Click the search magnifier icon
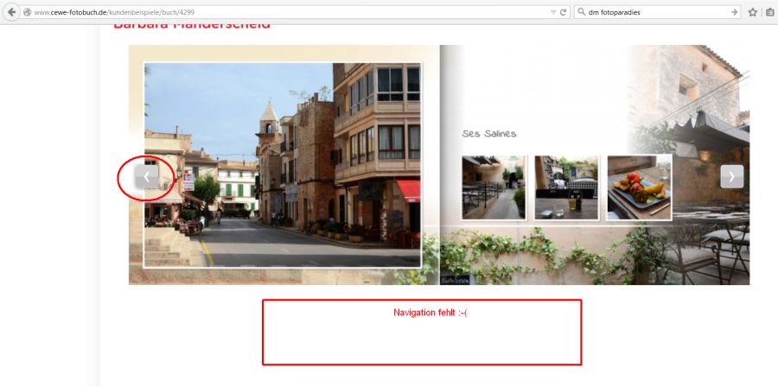The height and width of the screenshot is (387, 778). [582, 12]
